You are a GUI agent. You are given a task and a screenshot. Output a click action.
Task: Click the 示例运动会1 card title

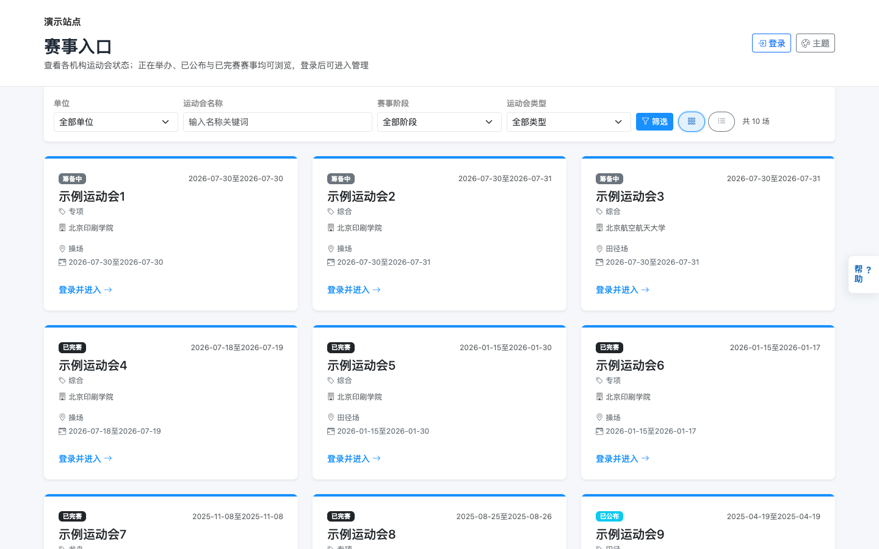(92, 196)
